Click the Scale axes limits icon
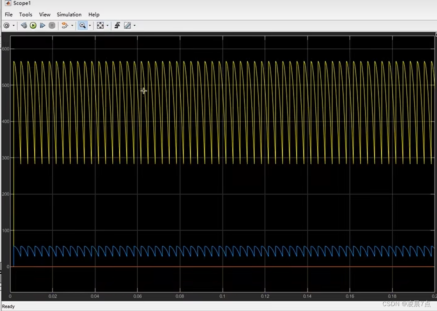Viewport: 437px width, 311px height. (x=100, y=25)
